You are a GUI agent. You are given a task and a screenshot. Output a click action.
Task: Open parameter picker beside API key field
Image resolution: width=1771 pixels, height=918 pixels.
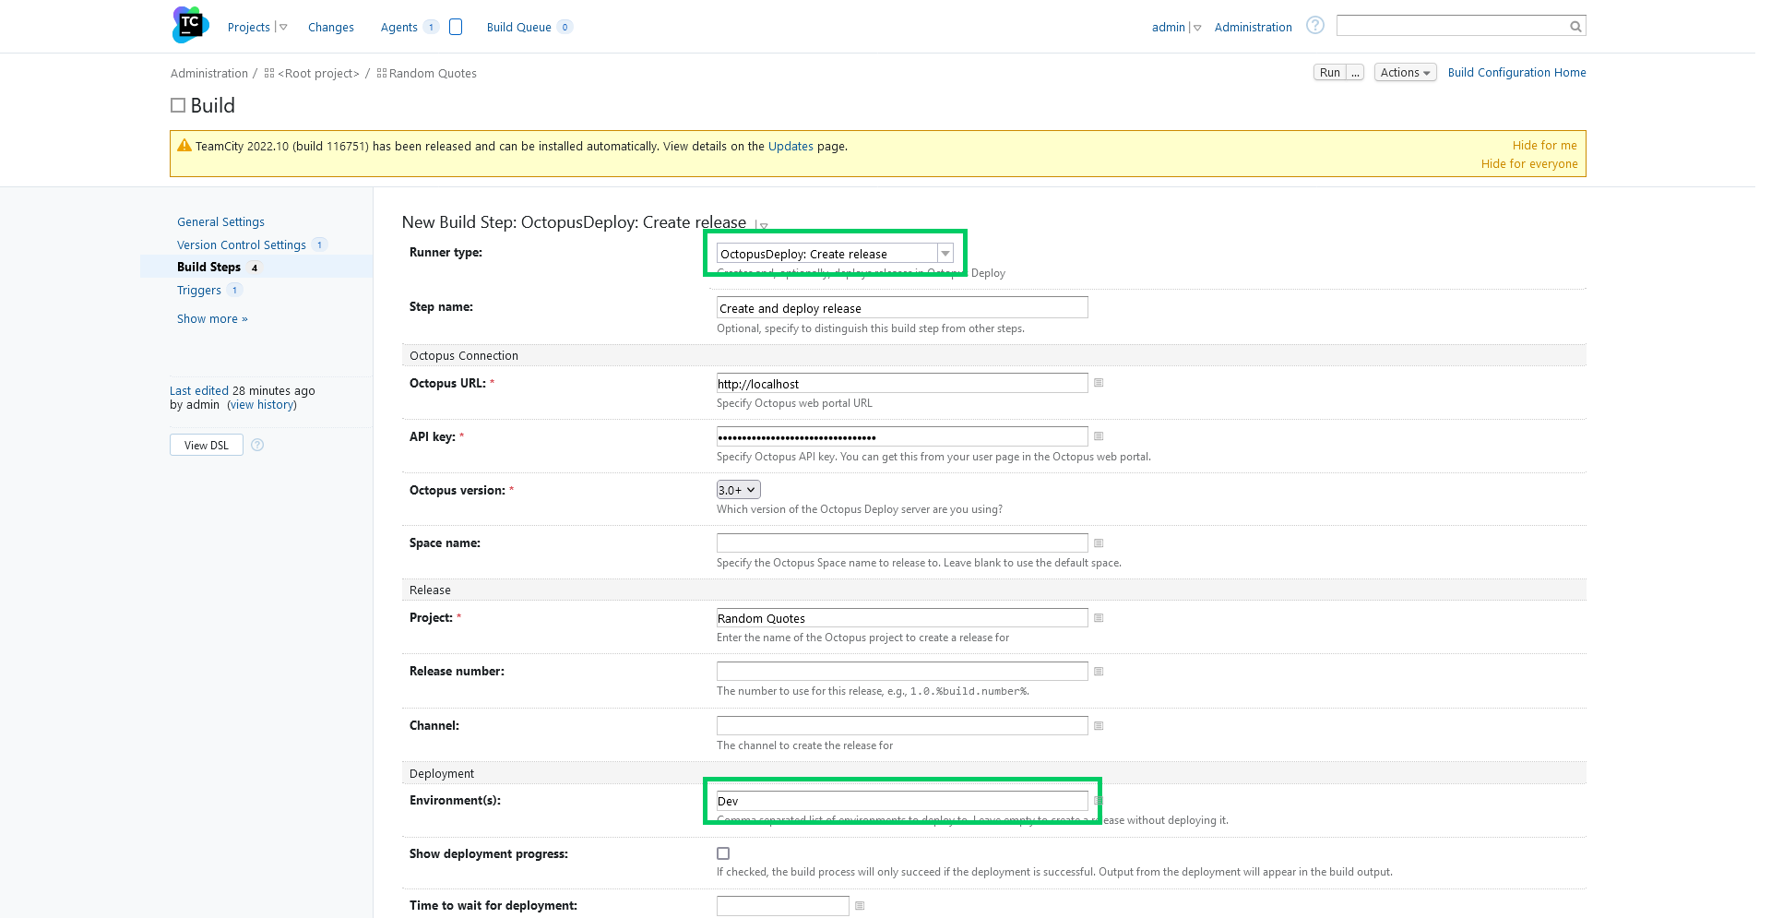coord(1099,436)
